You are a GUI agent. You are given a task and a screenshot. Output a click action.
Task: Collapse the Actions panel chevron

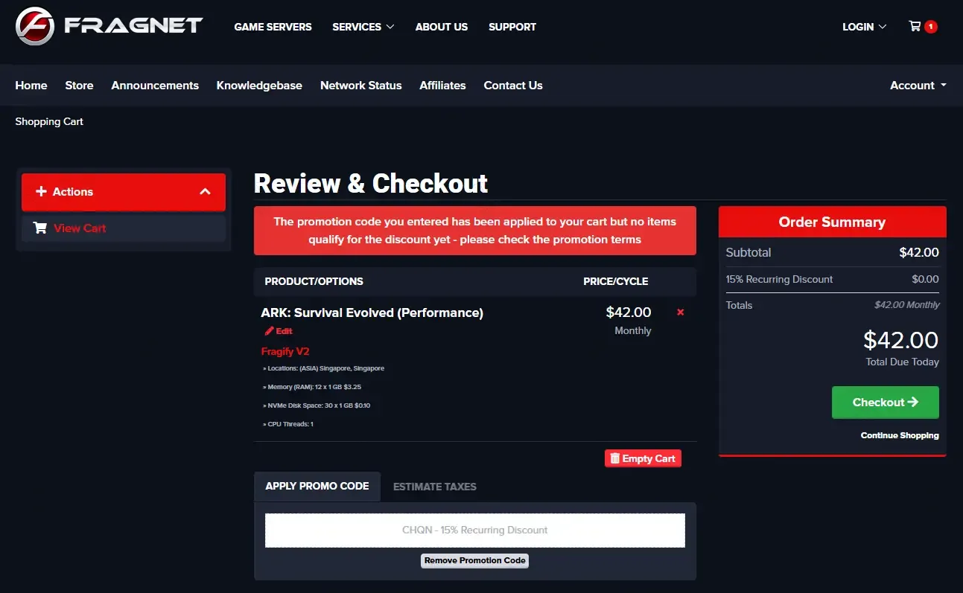pyautogui.click(x=206, y=192)
